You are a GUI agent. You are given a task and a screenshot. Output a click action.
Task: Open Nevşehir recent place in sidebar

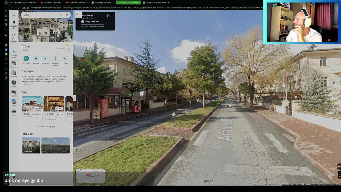(x=14, y=64)
